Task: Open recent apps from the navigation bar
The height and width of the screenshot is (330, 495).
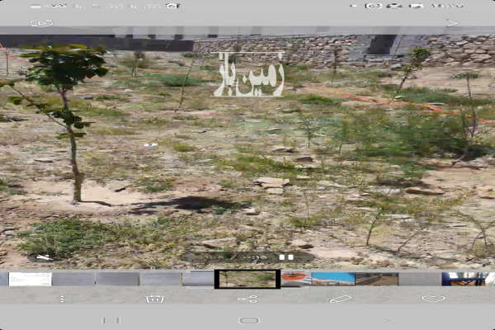Action: click(111, 320)
